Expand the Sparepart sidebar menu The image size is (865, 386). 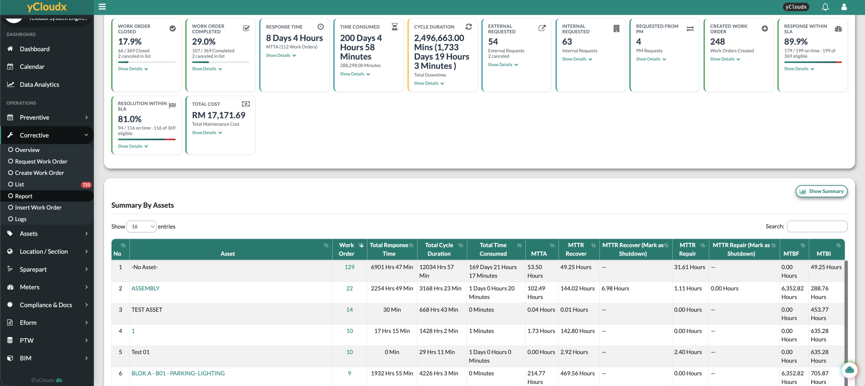tap(47, 269)
